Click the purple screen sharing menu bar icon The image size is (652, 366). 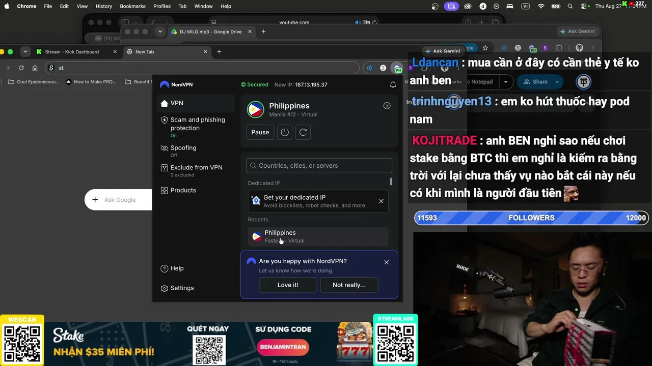[x=451, y=6]
